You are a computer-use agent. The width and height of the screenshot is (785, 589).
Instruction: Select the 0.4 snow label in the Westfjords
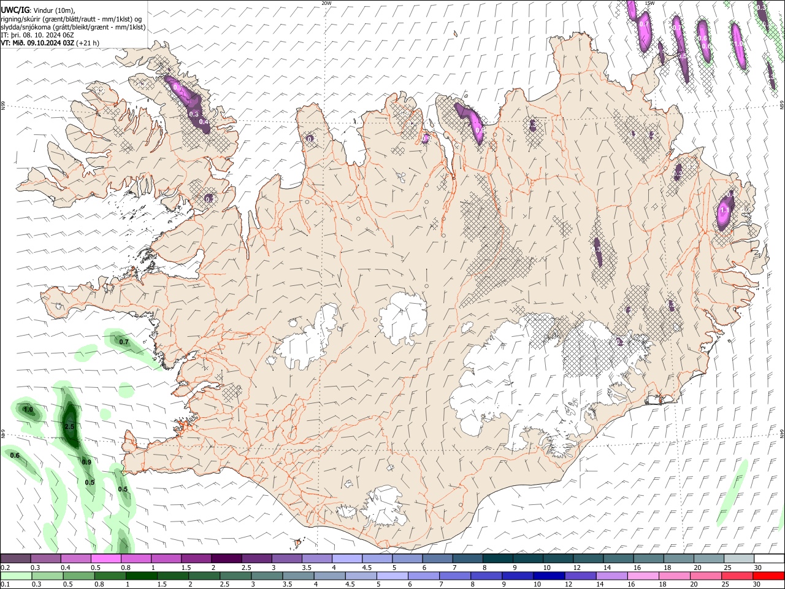204,122
